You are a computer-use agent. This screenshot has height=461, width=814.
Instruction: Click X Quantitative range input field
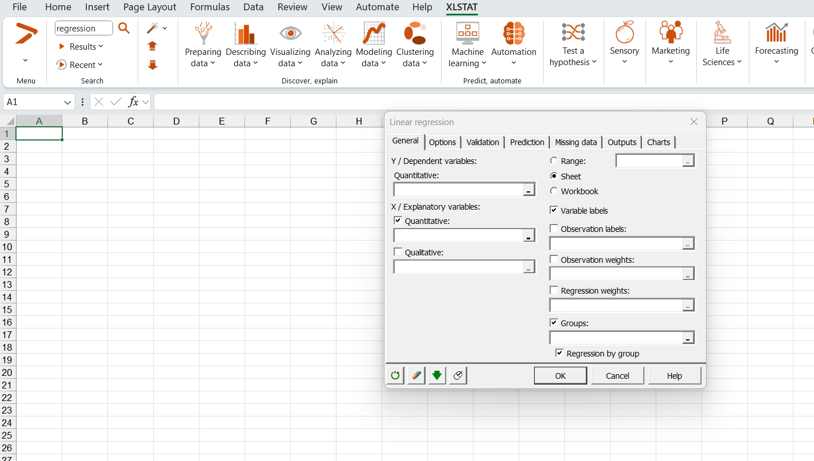coord(458,235)
